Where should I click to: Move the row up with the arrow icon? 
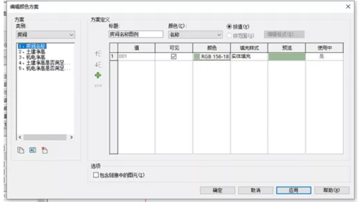click(x=98, y=54)
